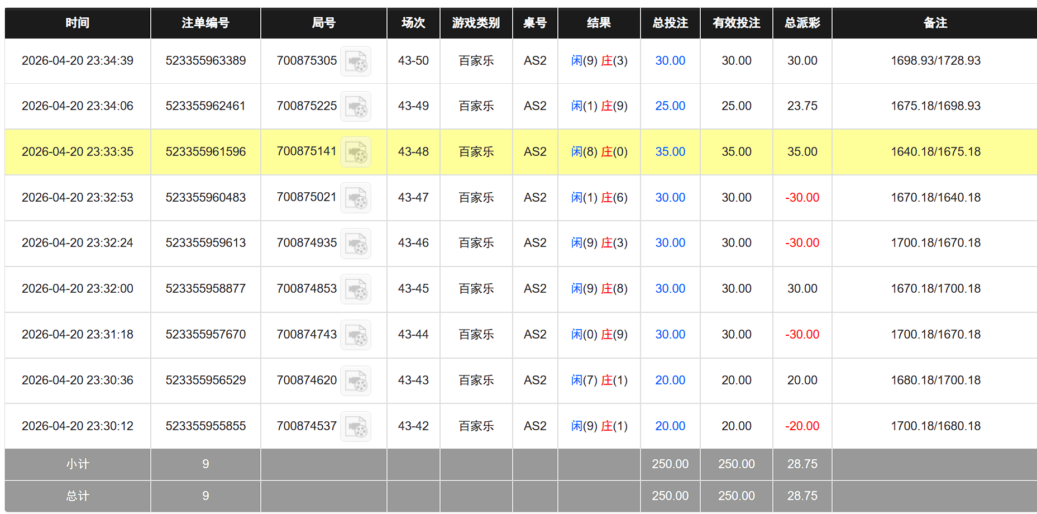Click remark 1640.18/1675.18
The image size is (1037, 514).
935,151
